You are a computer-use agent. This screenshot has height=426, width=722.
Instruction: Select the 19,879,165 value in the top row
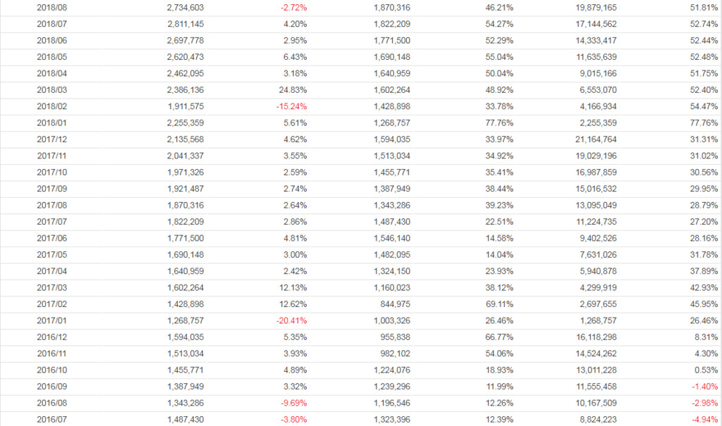[591, 8]
